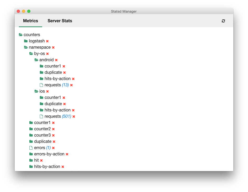Screen dimensions: 248x192
Task: Expand counter1 folder under ios
Action: pos(41,98)
